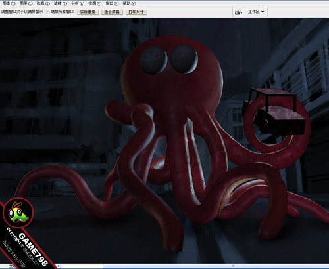Click the 适合屏幕 Fit Screen button
This screenshot has width=329, height=269.
click(112, 12)
